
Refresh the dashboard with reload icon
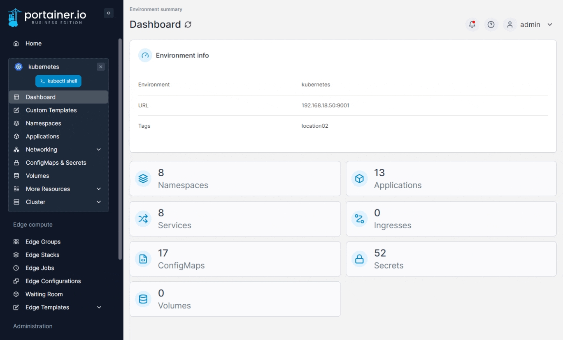188,25
